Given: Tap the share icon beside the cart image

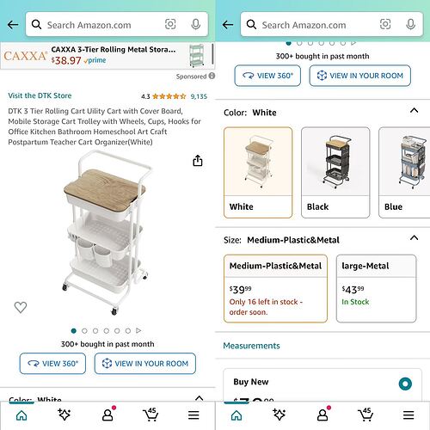Looking at the screenshot, I should tap(198, 161).
